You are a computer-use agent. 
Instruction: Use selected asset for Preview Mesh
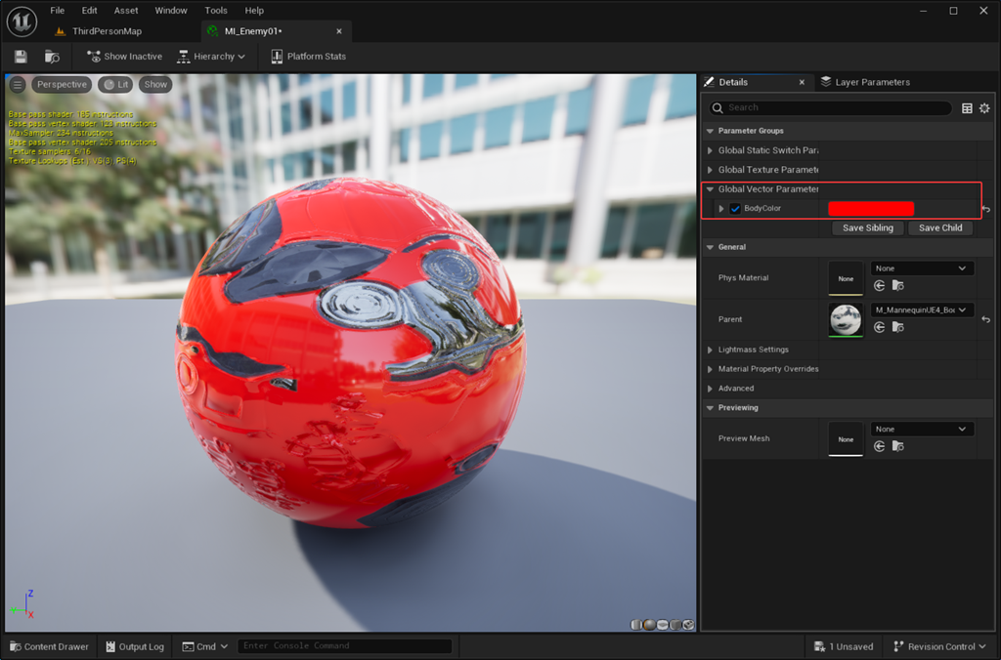879,446
